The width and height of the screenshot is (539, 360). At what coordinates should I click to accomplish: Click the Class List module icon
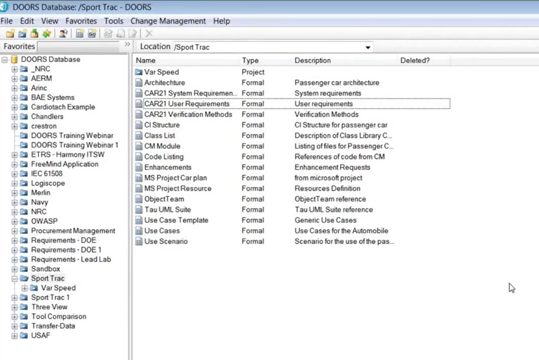tap(139, 136)
